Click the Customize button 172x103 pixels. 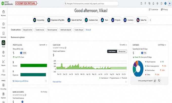pyautogui.click(x=153, y=10)
